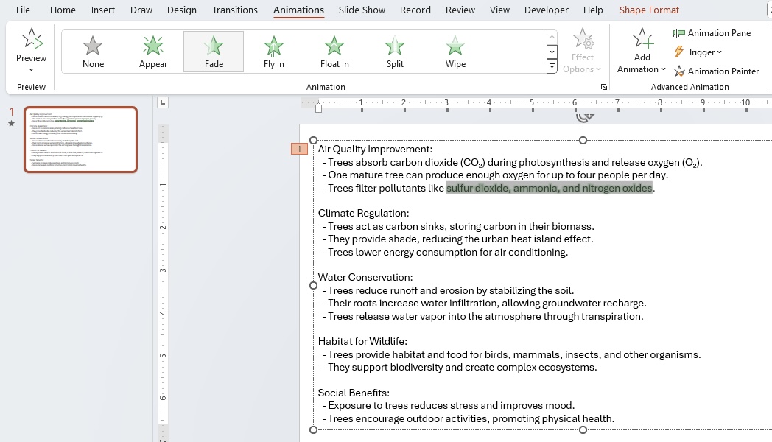This screenshot has height=442, width=772.
Task: Select slide 1 thumbnail
Action: [81, 140]
